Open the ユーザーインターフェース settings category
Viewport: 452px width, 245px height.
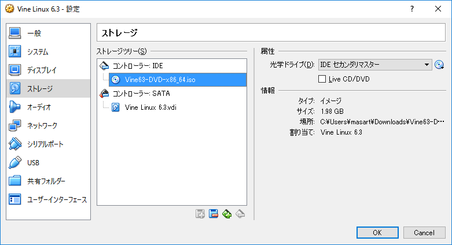[48, 199]
